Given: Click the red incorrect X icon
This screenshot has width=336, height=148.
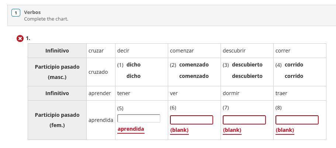Looking at the screenshot, I should (x=20, y=38).
